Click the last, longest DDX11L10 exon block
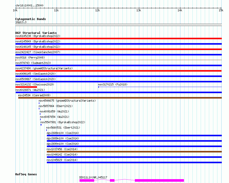The image size is (229, 183). 159,180
